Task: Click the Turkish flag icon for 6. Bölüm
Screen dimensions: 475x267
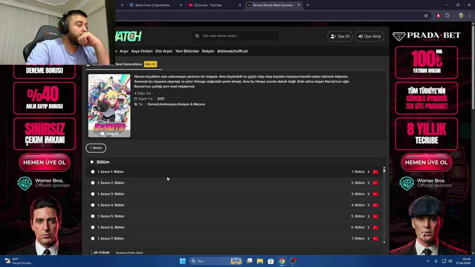Action: [x=375, y=227]
